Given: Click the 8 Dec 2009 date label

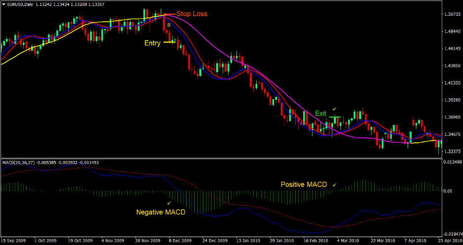Looking at the screenshot, I should (181, 241).
